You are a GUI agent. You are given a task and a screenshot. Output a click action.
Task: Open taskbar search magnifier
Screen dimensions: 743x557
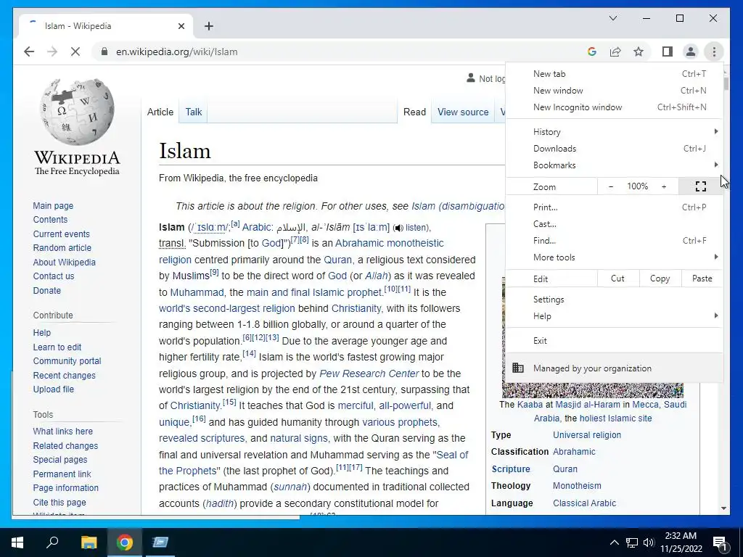pos(52,542)
